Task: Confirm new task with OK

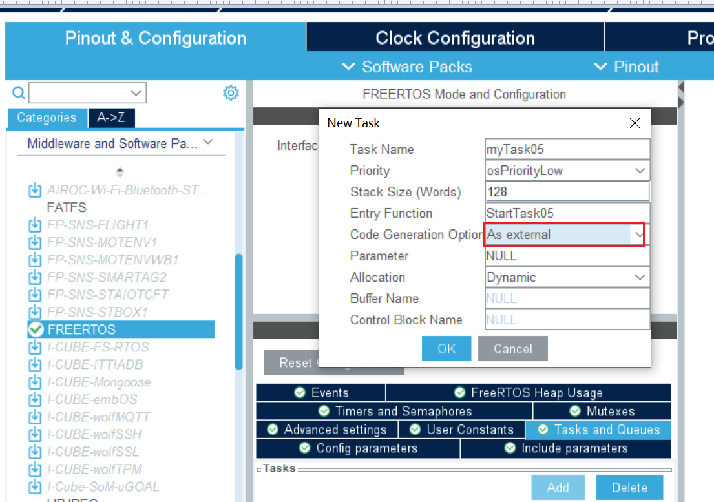Action: 446,349
